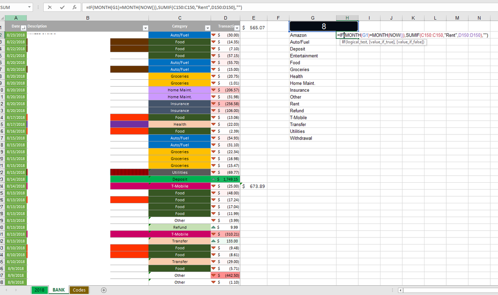
Task: Select the 8/16/2018 date cell
Action: click(x=16, y=131)
